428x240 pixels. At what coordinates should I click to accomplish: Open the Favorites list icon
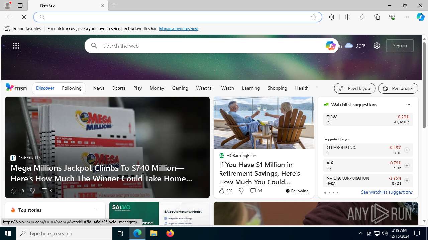[362, 17]
